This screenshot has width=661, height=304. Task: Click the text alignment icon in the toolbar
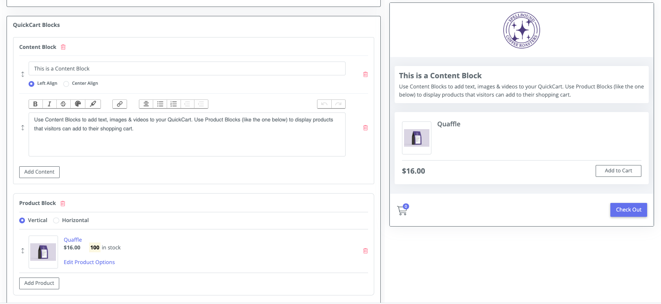point(146,104)
